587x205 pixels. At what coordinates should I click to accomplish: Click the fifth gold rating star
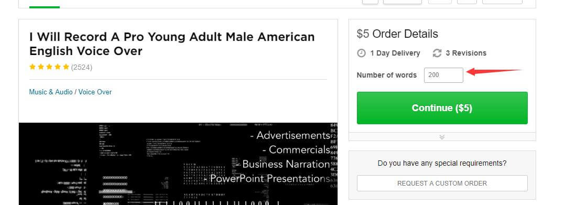(66, 67)
